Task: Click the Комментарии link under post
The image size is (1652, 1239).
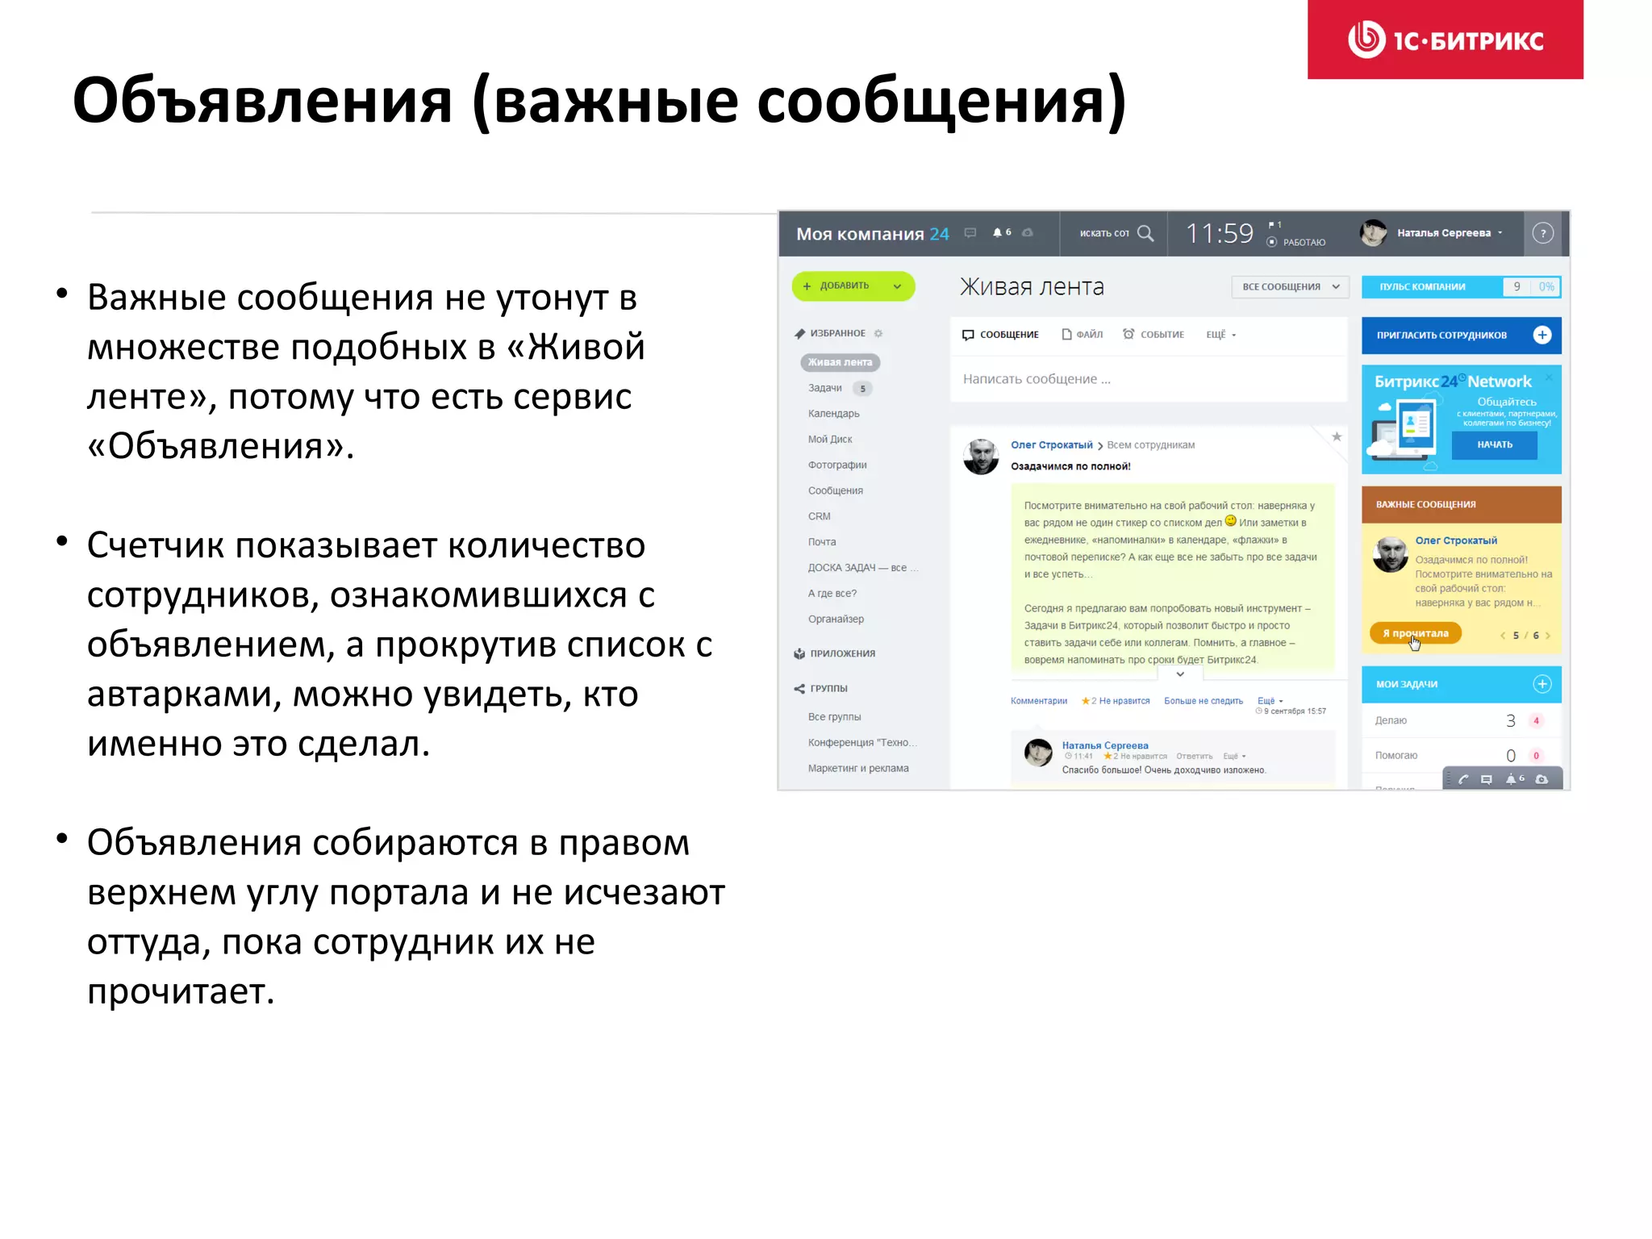Action: [1038, 701]
